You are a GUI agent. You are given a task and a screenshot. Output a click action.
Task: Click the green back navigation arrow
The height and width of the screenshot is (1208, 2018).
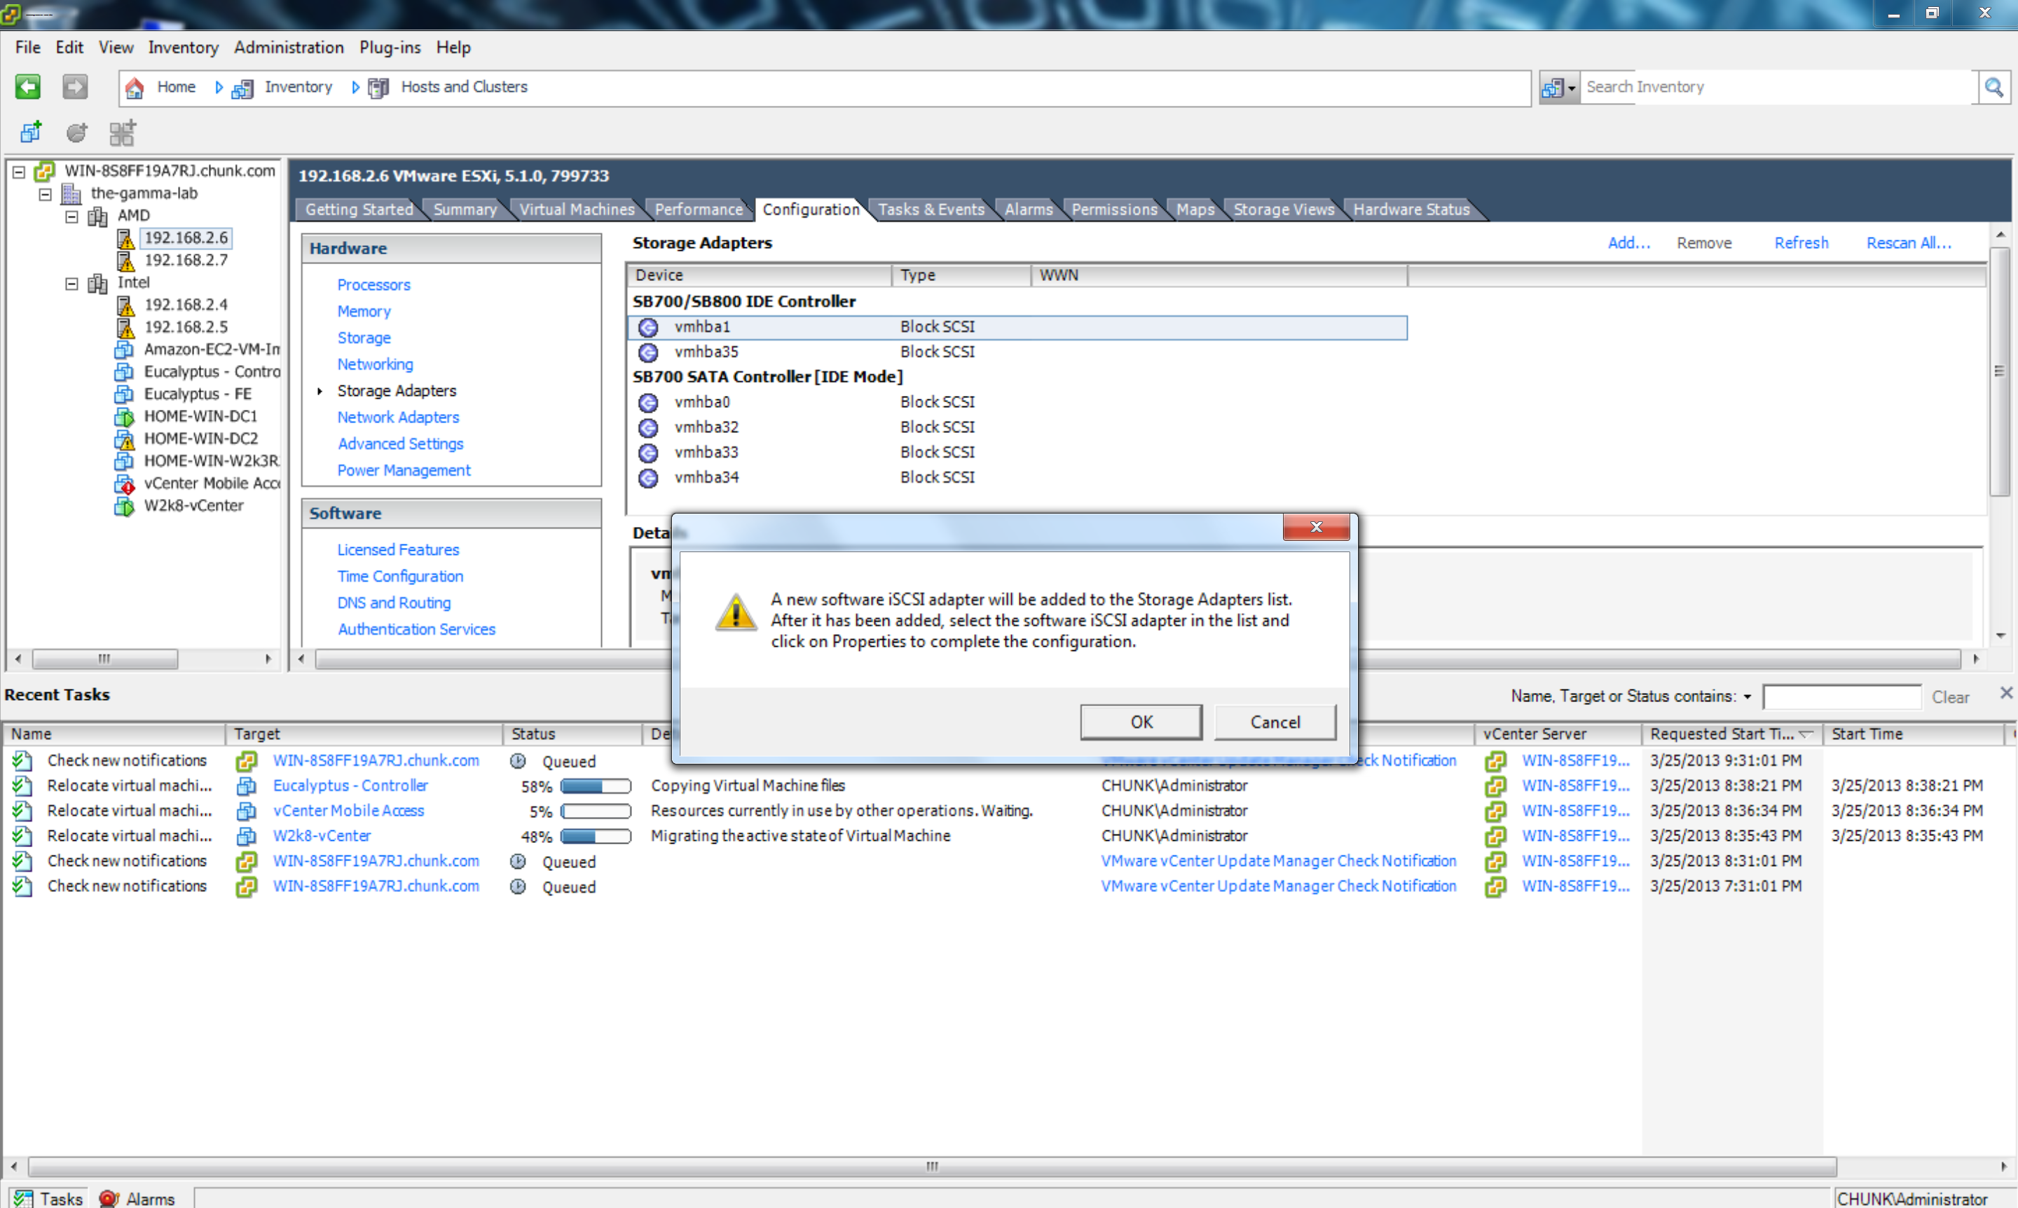tap(27, 86)
